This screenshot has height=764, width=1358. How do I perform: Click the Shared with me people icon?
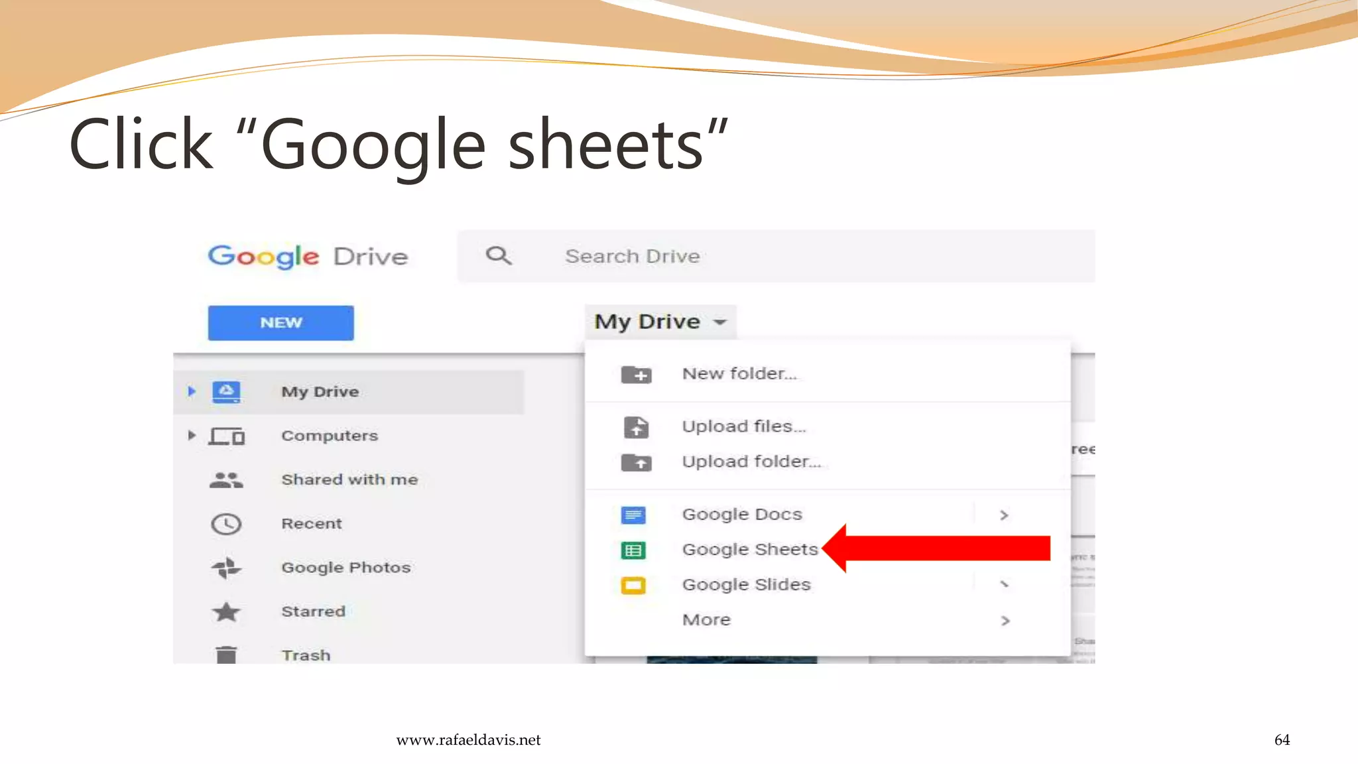pos(226,480)
